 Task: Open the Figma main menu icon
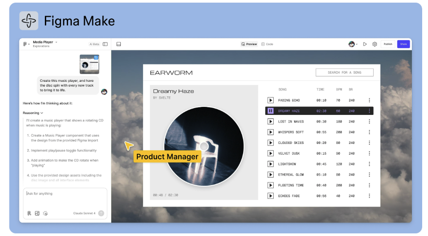26,44
